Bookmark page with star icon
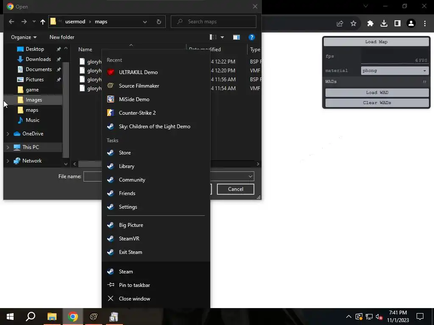This screenshot has width=434, height=325. coord(353,24)
